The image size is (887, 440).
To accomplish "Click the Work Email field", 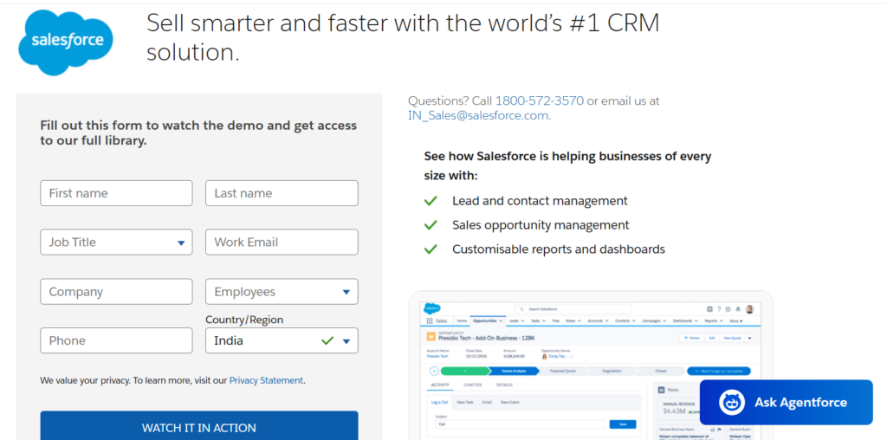I will (x=282, y=242).
